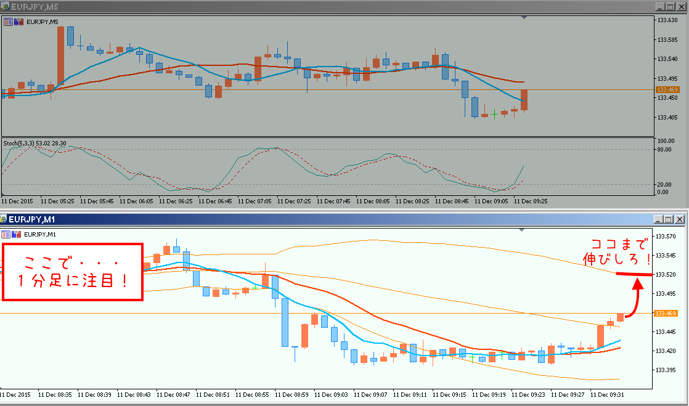Select the red-bordered Japanese text annotation box
The width and height of the screenshot is (689, 406).
(73, 272)
